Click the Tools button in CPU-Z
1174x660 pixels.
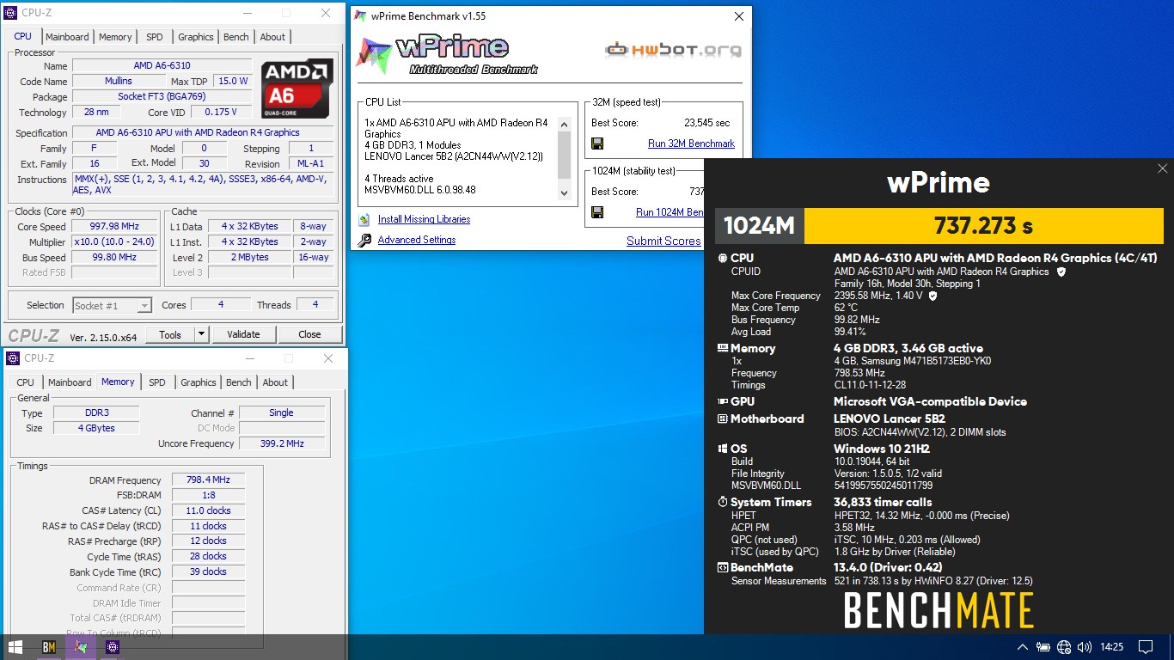[170, 334]
